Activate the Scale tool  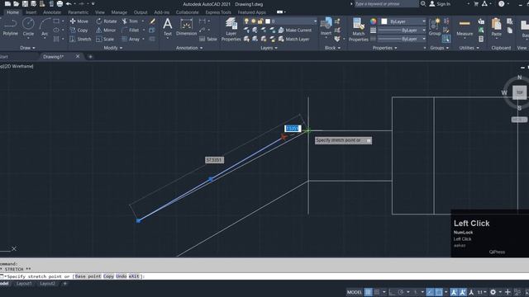(x=105, y=39)
